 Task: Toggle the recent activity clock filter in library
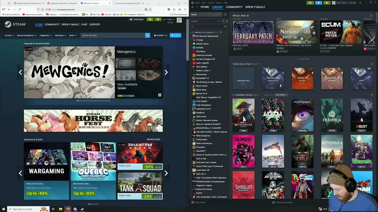click(x=223, y=21)
